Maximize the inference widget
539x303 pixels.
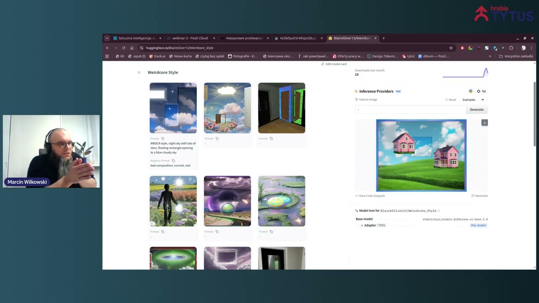[479, 196]
